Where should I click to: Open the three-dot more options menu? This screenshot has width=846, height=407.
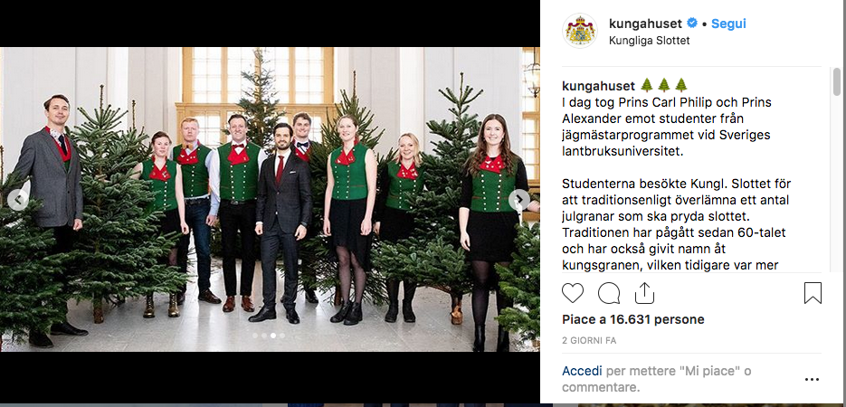tap(812, 380)
